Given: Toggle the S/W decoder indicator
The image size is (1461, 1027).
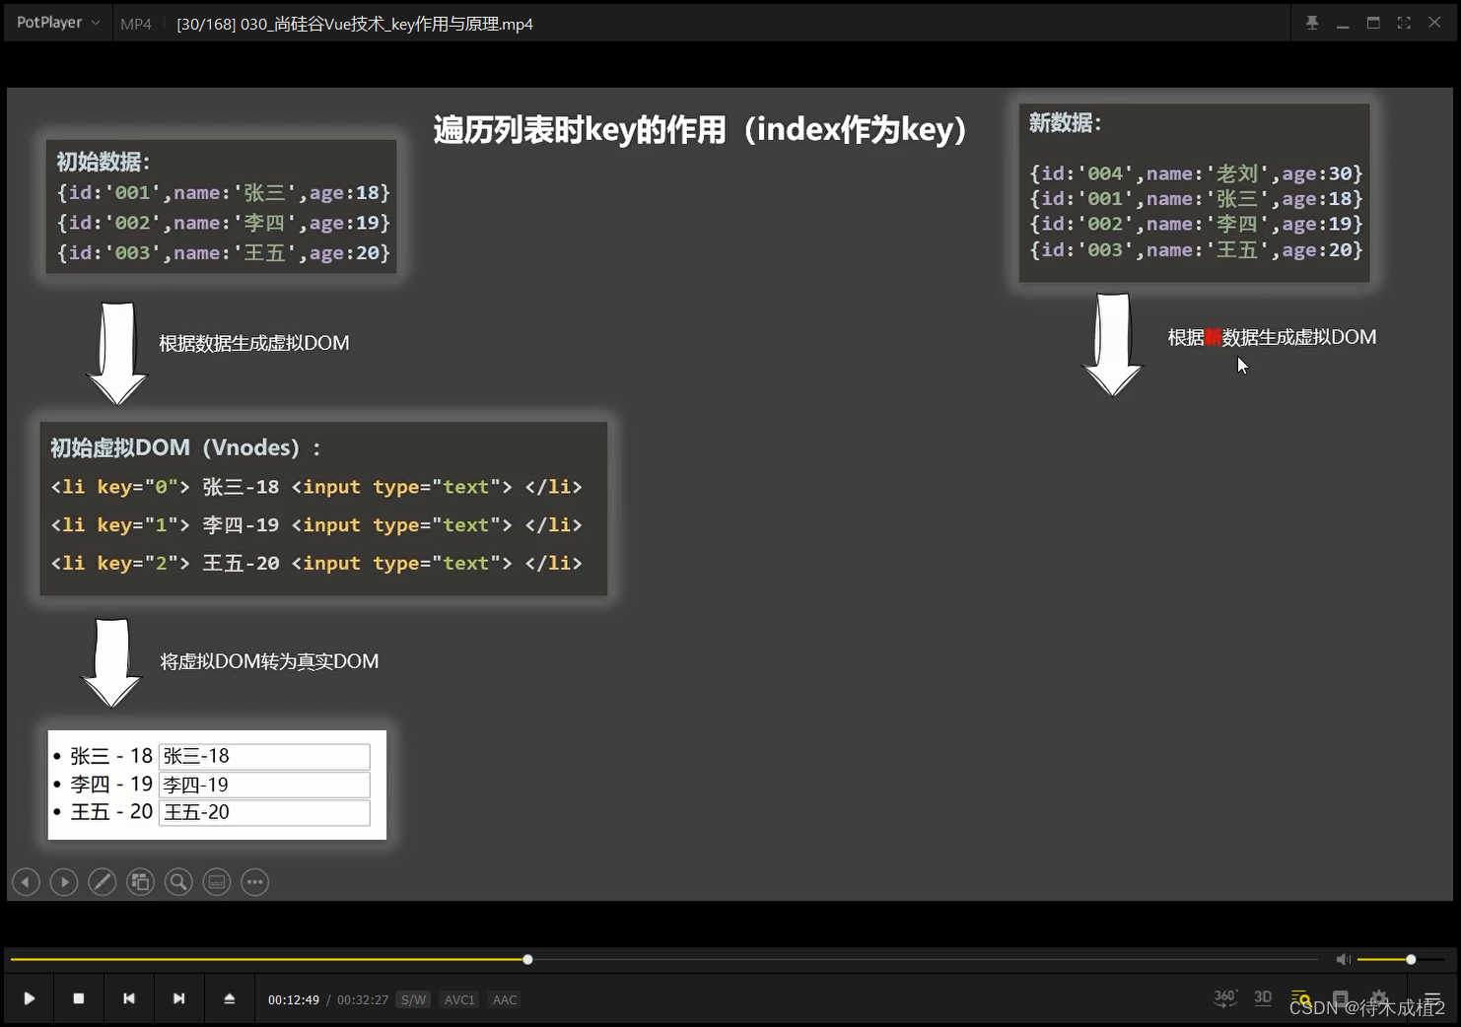Looking at the screenshot, I should coord(413,999).
